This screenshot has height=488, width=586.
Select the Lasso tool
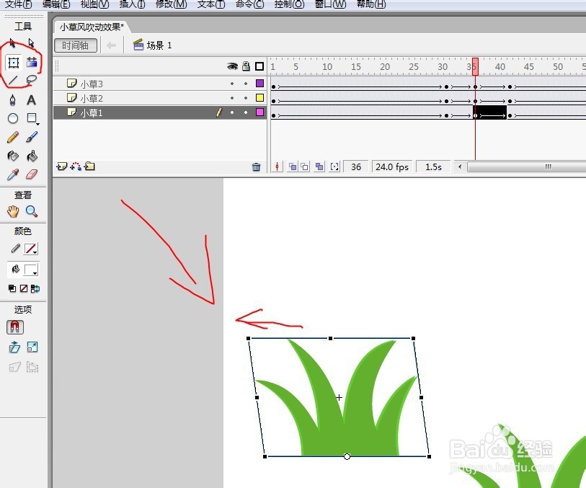tap(32, 80)
